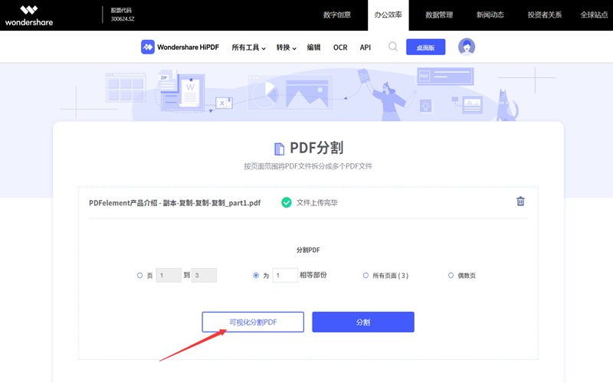Viewport: 613px width, 383px height.
Task: Click the 文件上传完毕 status text
Action: coord(317,202)
